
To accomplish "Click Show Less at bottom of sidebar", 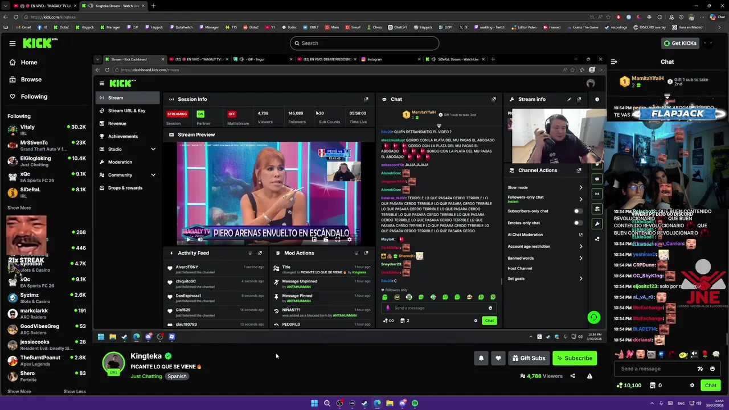I will (x=75, y=391).
